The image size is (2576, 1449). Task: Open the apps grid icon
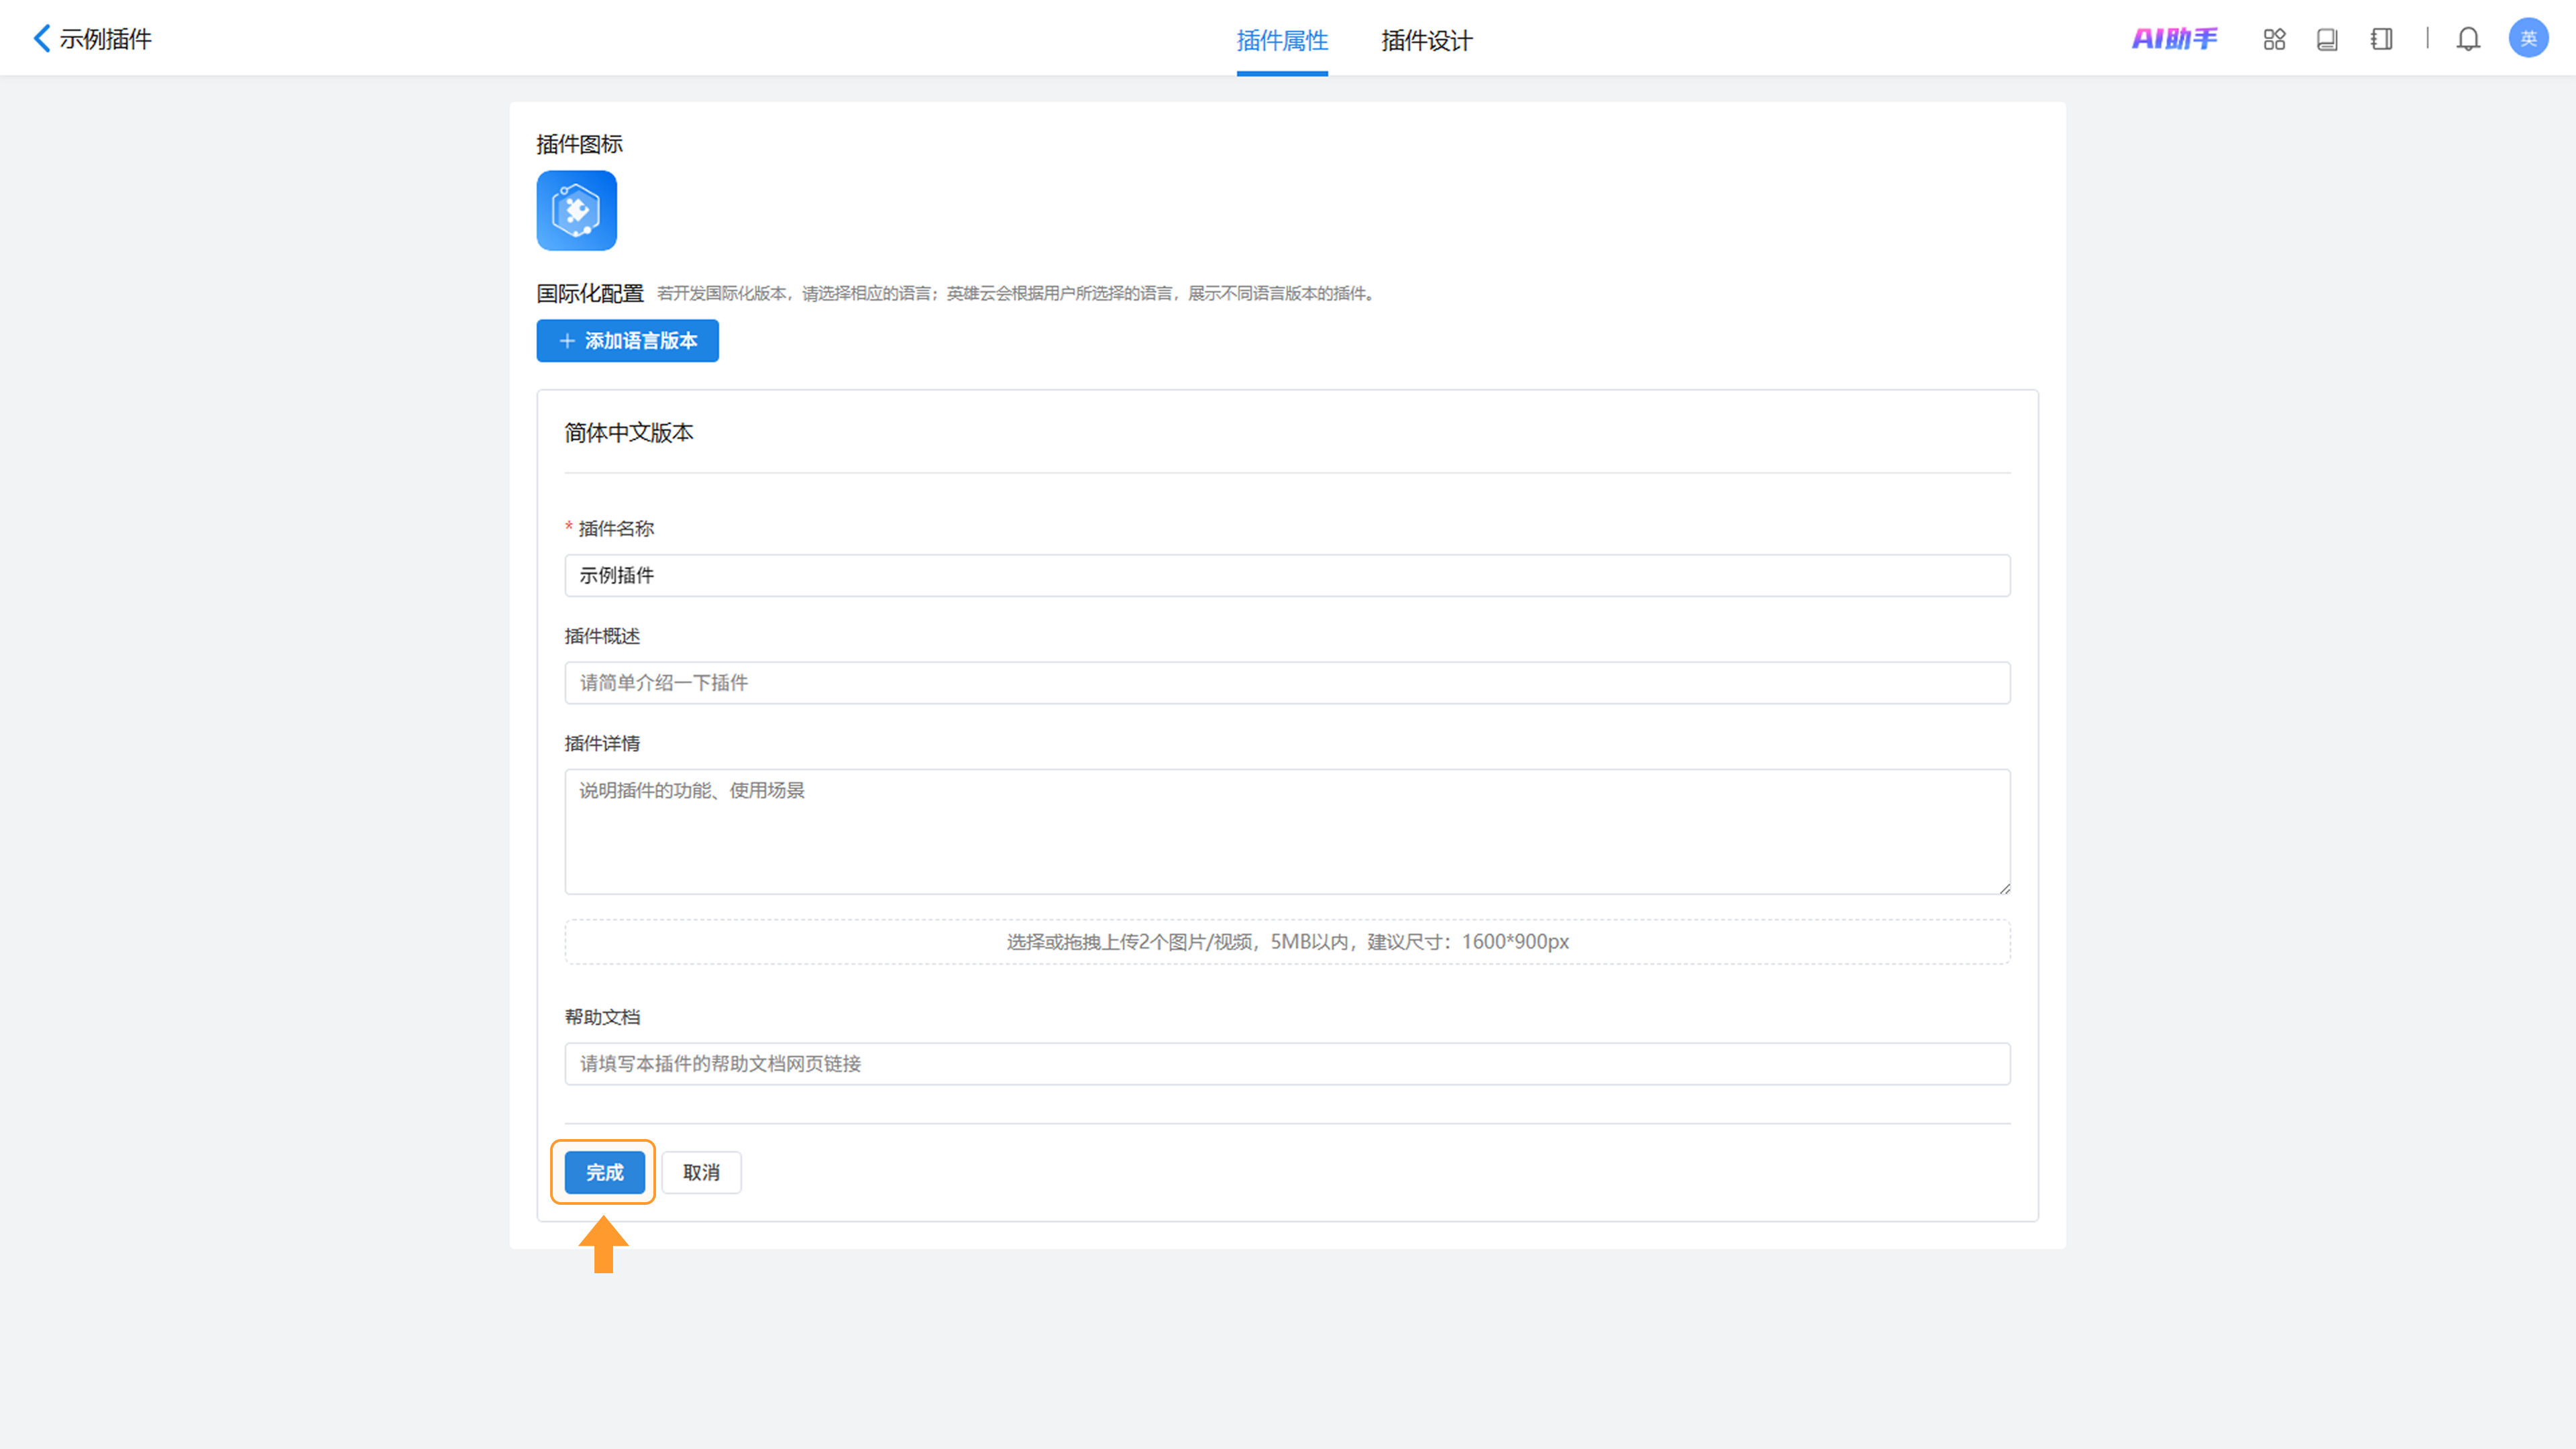(x=2274, y=39)
